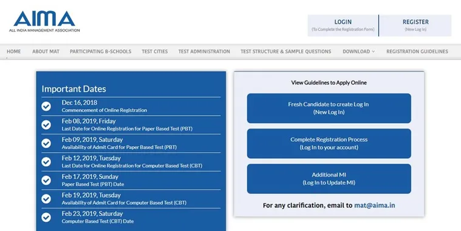Image resolution: width=461 pixels, height=231 pixels.
Task: Open Test Administration menu item
Action: coord(204,52)
